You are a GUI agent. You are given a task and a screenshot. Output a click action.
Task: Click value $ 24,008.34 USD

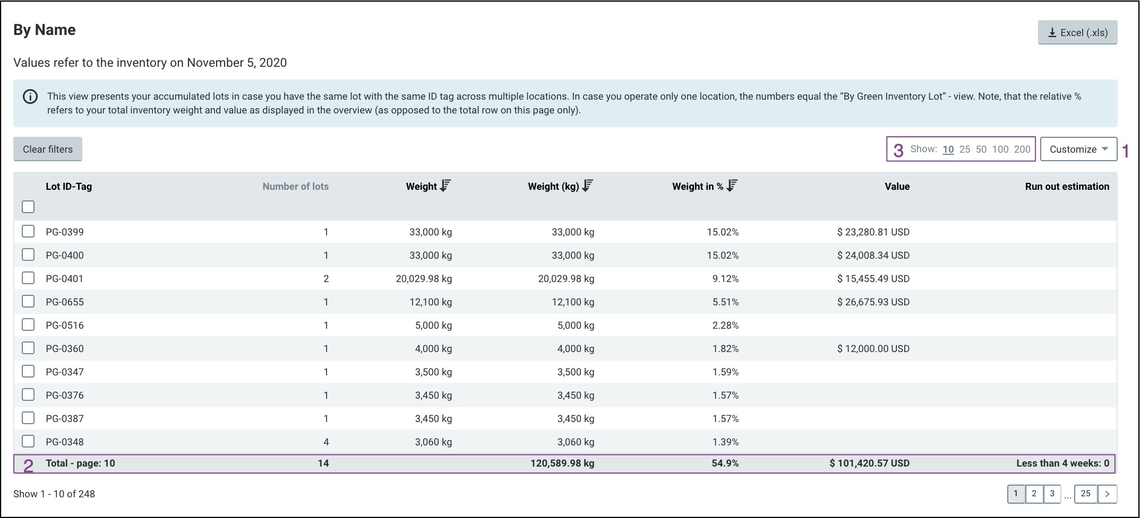[x=873, y=256]
